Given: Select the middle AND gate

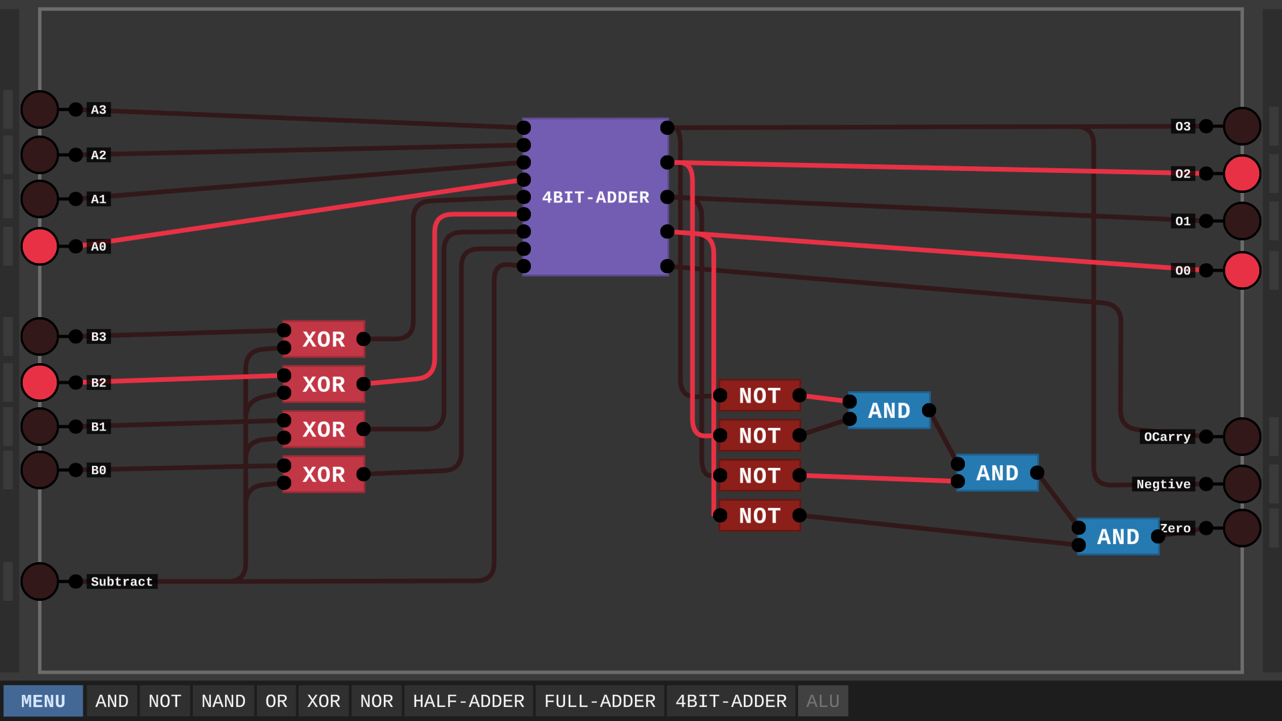Looking at the screenshot, I should 998,473.
